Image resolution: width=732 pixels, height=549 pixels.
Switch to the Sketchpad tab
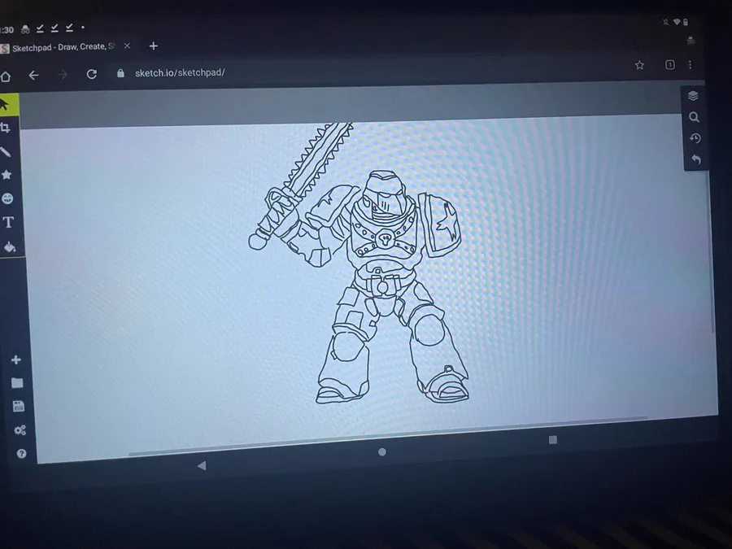point(63,46)
